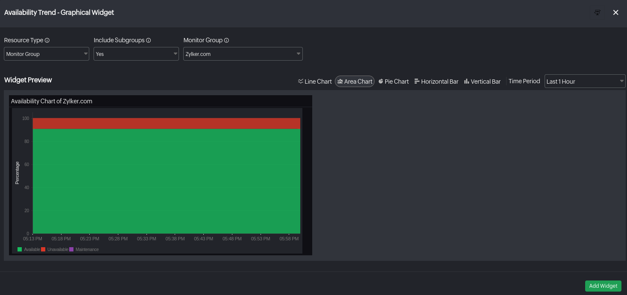This screenshot has height=295, width=627.
Task: Click the filter icon next to close
Action: pyautogui.click(x=598, y=12)
